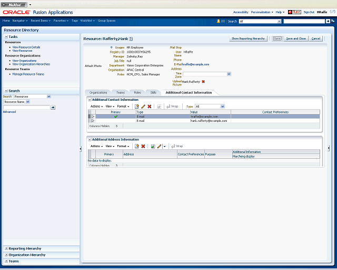Viewport: 337px width, 270px height.
Task: Click Wrap in Contact Information toolbar
Action: [x=172, y=107]
